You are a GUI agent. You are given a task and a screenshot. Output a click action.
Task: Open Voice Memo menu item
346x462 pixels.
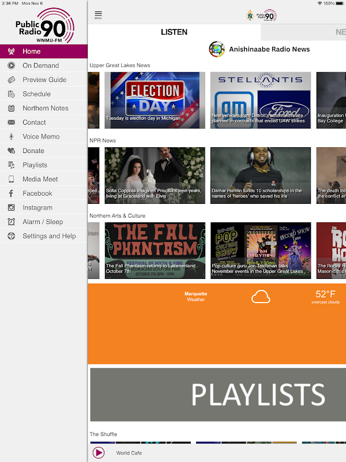coord(44,136)
